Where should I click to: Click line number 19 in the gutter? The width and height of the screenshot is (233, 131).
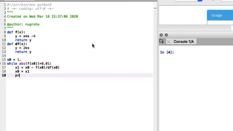4,75
